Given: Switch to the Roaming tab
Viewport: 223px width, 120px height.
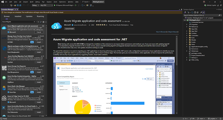Looking at the screenshot, I should point(40,16).
